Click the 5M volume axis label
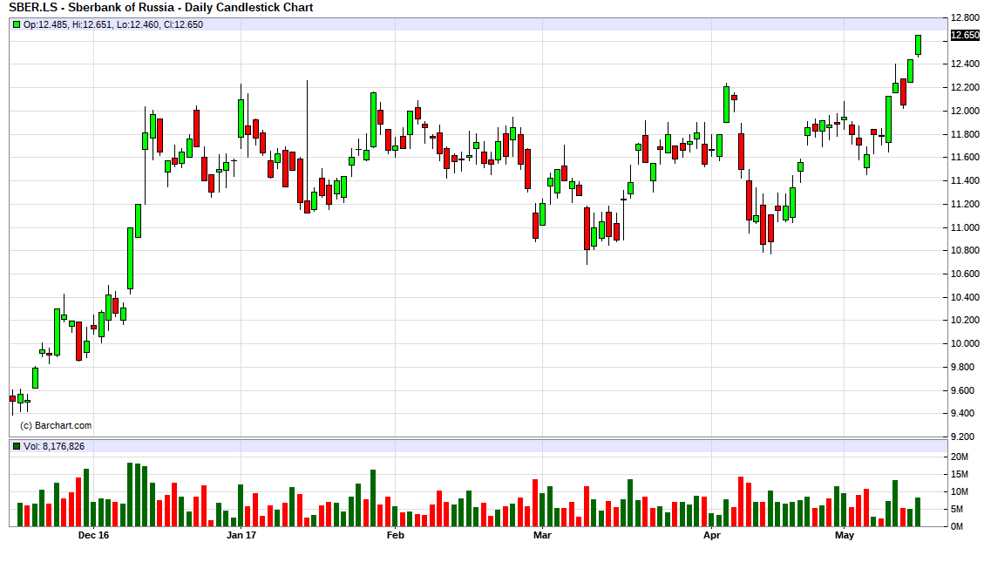 pyautogui.click(x=957, y=510)
